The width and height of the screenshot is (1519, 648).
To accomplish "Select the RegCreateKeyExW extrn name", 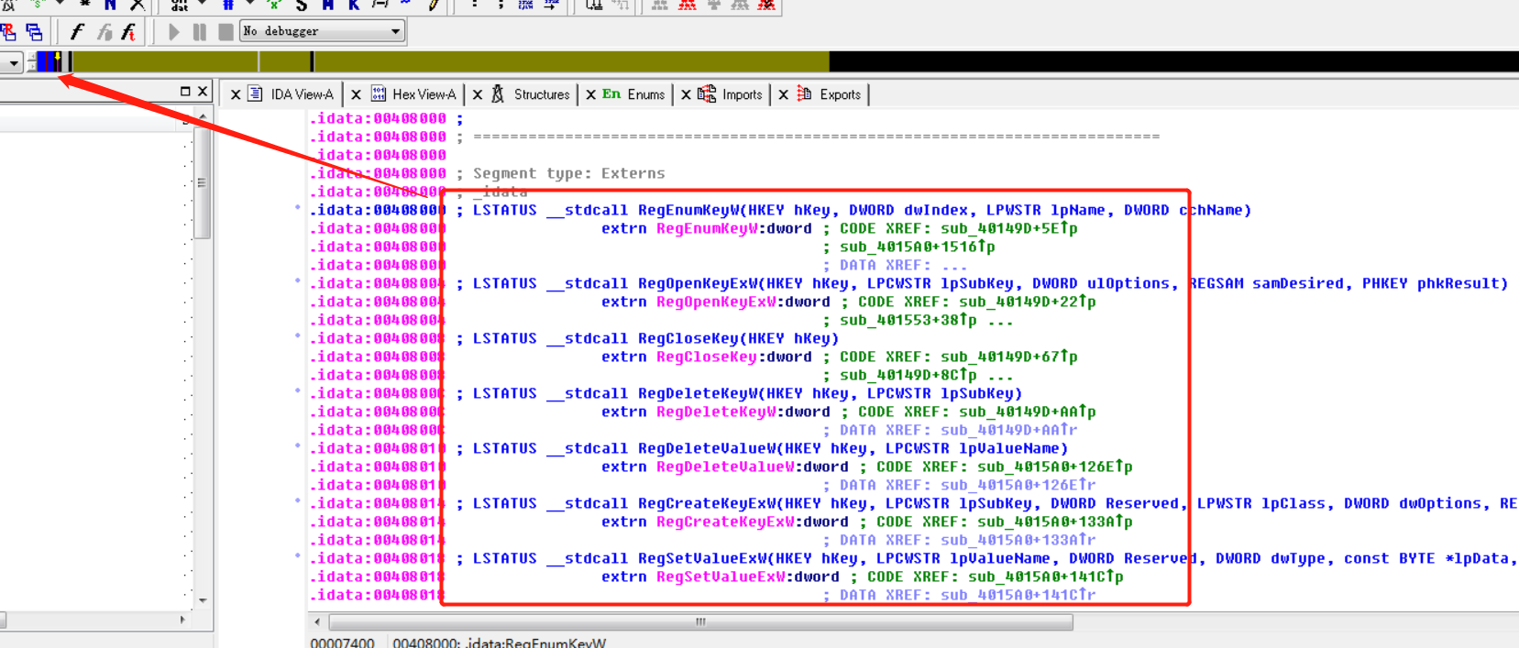I will click(725, 522).
